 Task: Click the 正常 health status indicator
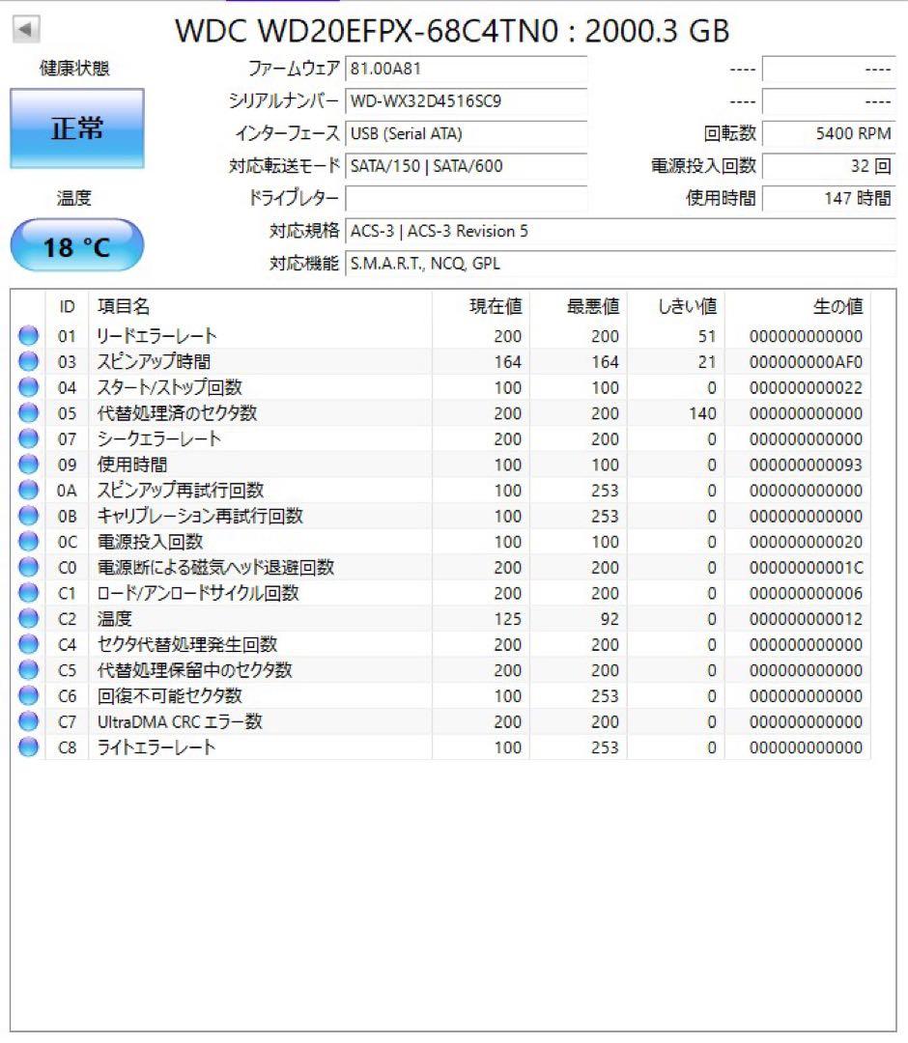click(76, 128)
